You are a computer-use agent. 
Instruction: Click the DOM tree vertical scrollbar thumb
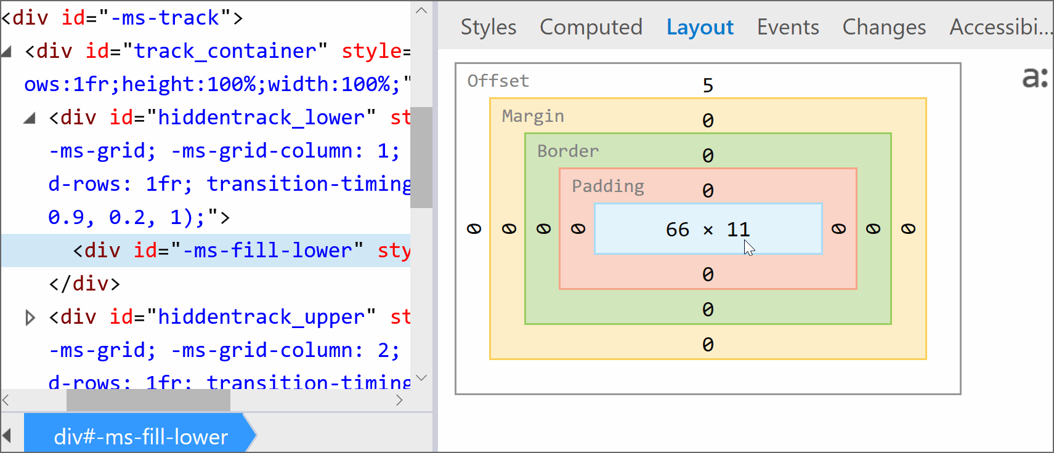421,158
